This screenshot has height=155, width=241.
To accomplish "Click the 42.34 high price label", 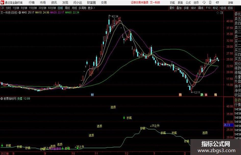I will (x=115, y=17).
